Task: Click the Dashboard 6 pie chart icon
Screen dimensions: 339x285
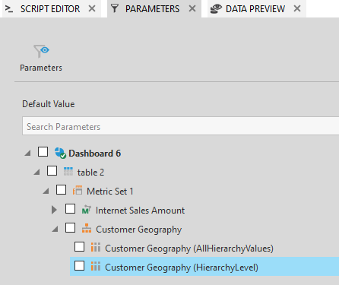Action: [x=60, y=153]
